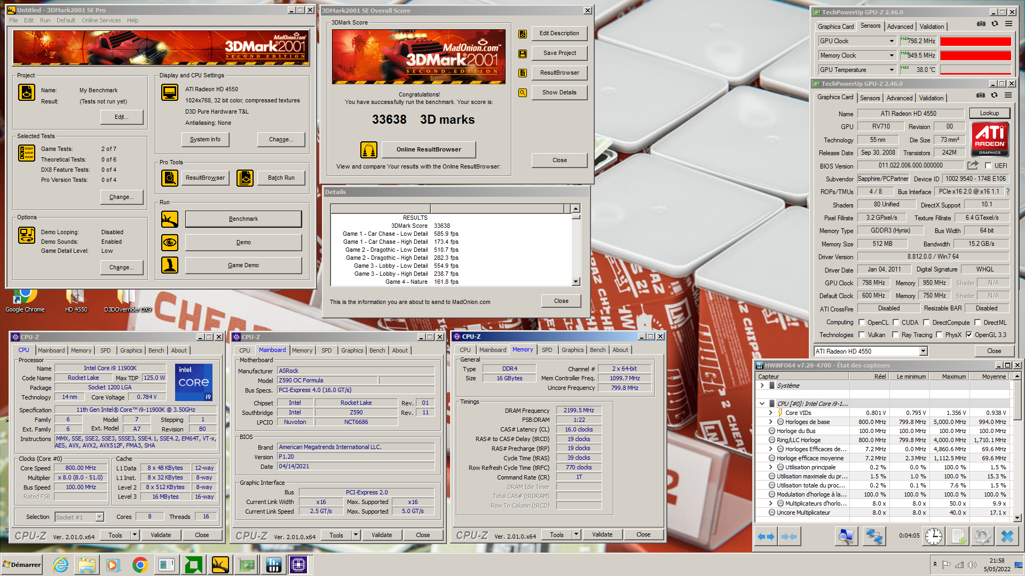Expand Horloges de base row in HWiNFO
Screen dimensions: 1025x576
[x=770, y=422]
